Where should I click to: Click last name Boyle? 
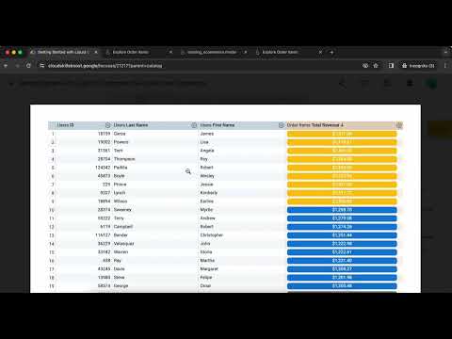click(119, 176)
